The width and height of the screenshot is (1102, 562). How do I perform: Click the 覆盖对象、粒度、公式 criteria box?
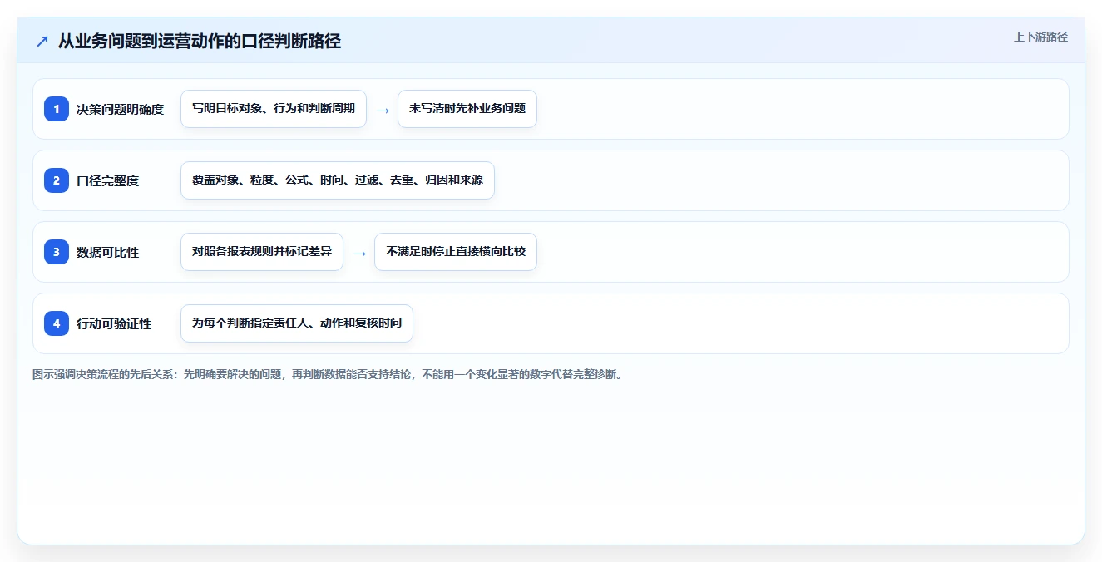click(338, 180)
